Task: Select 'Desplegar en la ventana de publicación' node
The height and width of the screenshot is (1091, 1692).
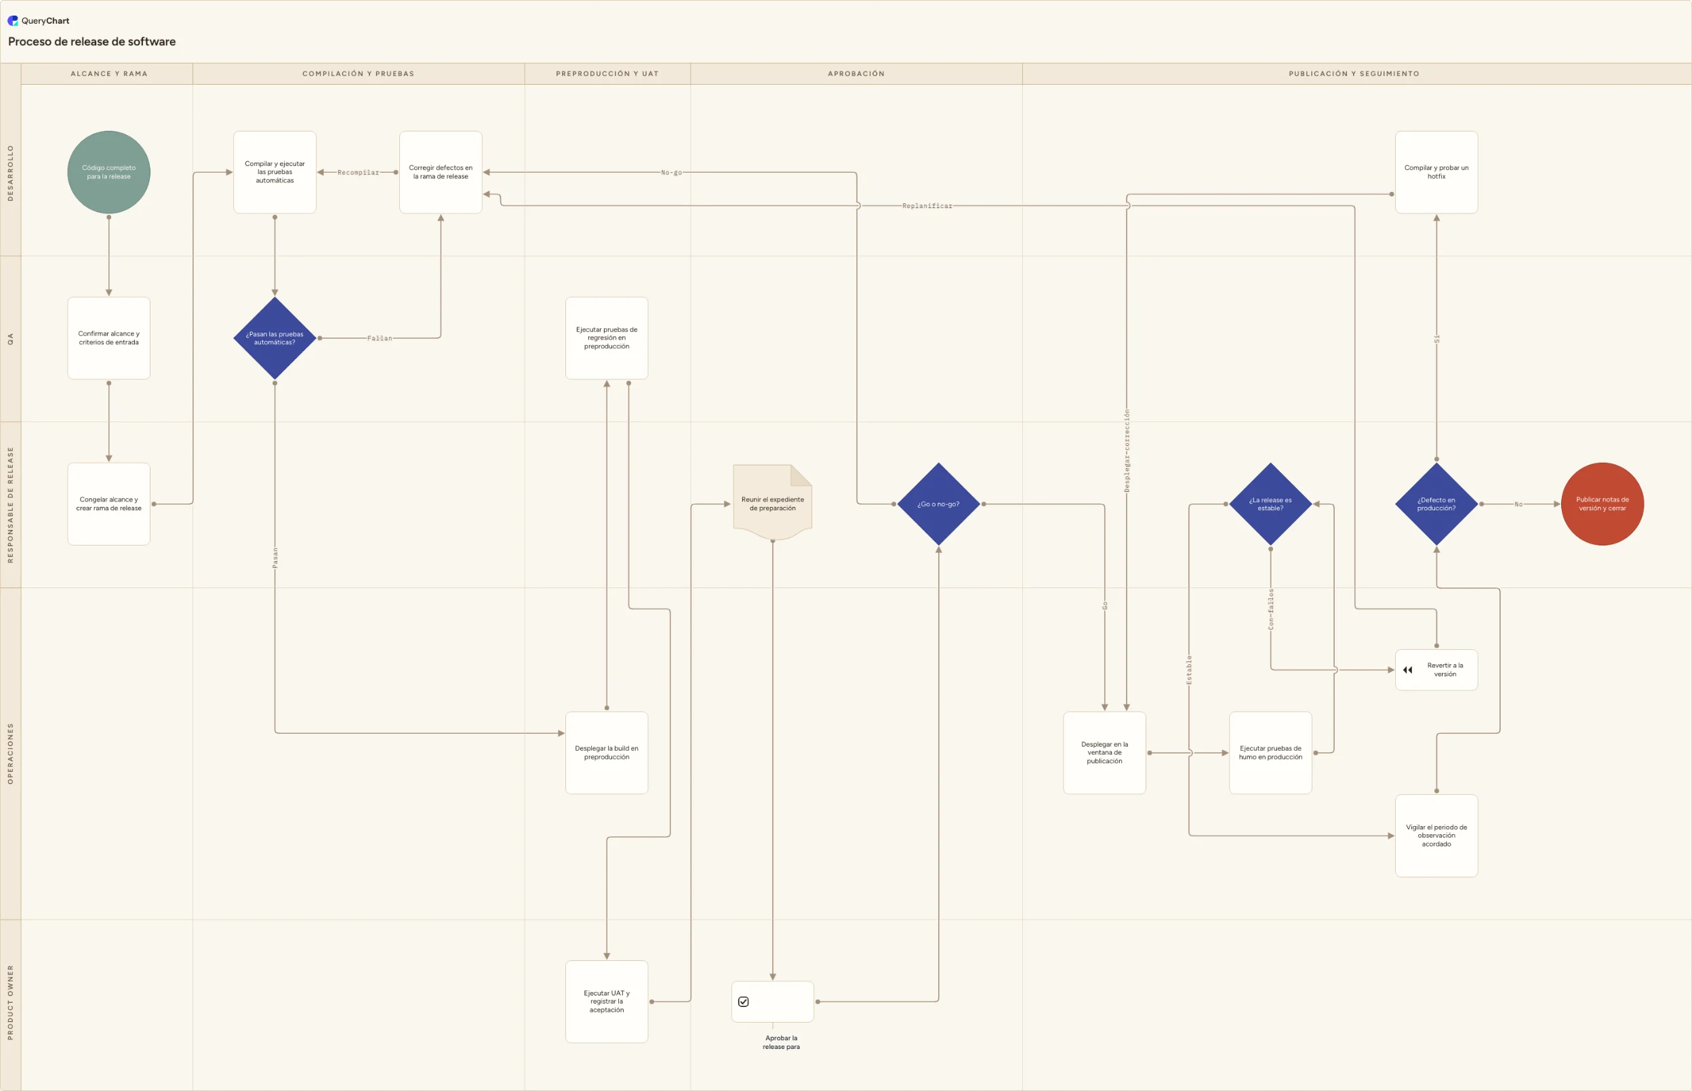Action: [1105, 752]
